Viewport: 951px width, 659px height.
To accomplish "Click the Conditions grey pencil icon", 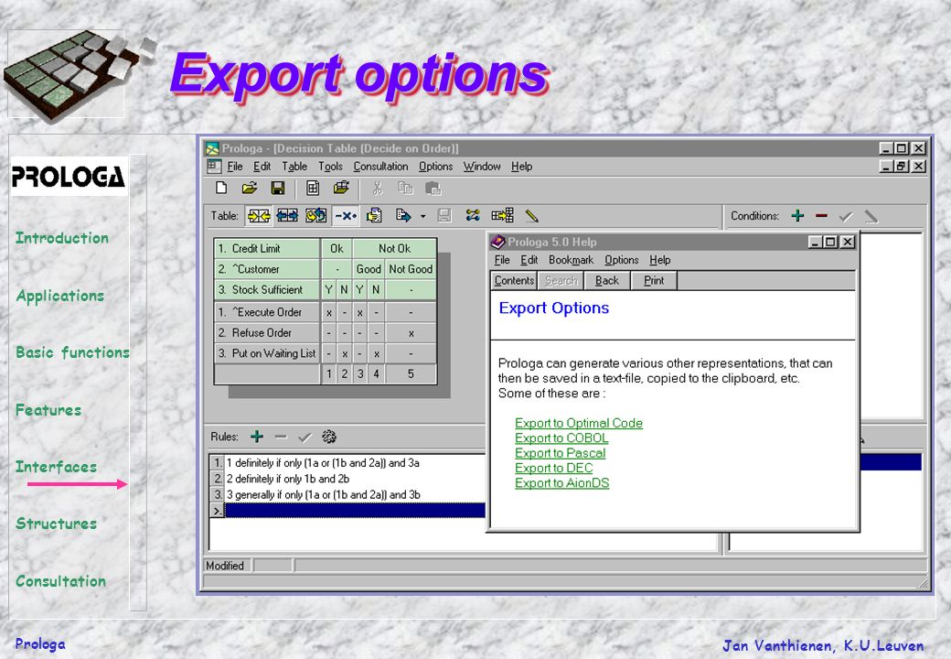I will [x=871, y=216].
